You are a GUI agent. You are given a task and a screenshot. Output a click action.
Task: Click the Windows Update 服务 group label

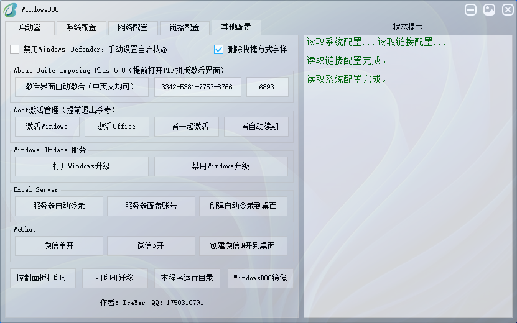(x=49, y=150)
